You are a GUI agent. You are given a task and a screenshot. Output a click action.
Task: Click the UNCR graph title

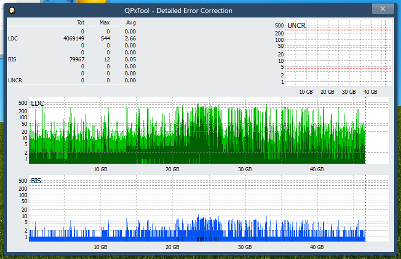(296, 25)
